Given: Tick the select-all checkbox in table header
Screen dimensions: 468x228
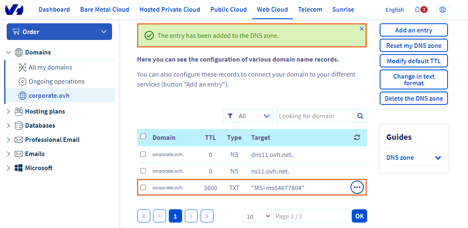Looking at the screenshot, I should click(x=143, y=136).
